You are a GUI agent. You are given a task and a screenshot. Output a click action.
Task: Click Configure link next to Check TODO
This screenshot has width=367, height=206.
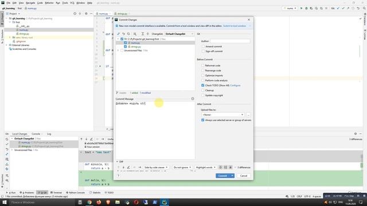tap(235, 85)
